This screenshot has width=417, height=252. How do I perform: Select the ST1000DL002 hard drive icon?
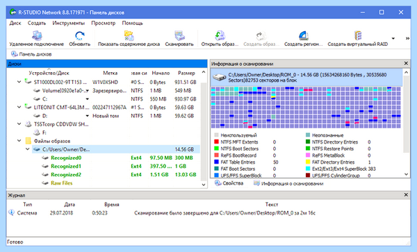click(x=28, y=81)
